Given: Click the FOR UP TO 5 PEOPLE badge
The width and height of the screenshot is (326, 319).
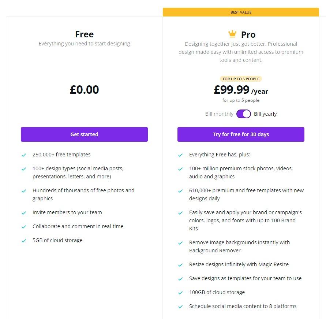Looking at the screenshot, I should (x=241, y=79).
